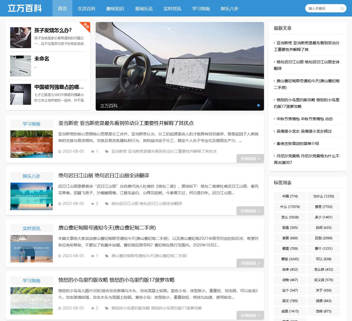Open sidebar link 绝句迟日江山丽 in 最新文章

click(307, 65)
